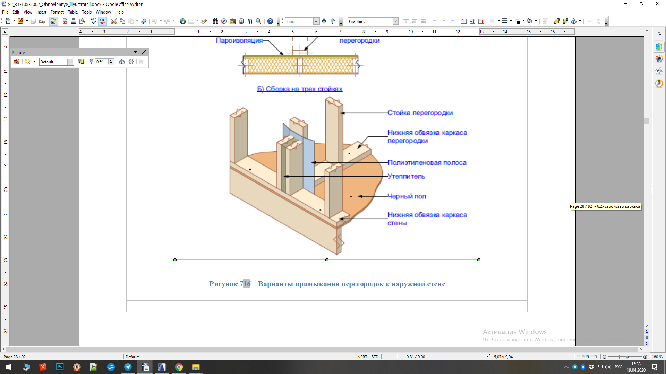Run Spelling and Grammar check
Viewport: 666px width, 374px height.
pos(94,21)
